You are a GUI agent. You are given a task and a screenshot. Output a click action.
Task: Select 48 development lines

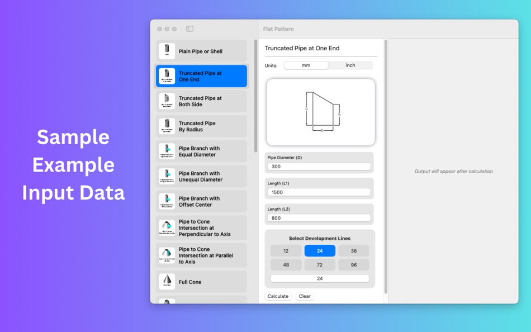tap(286, 264)
